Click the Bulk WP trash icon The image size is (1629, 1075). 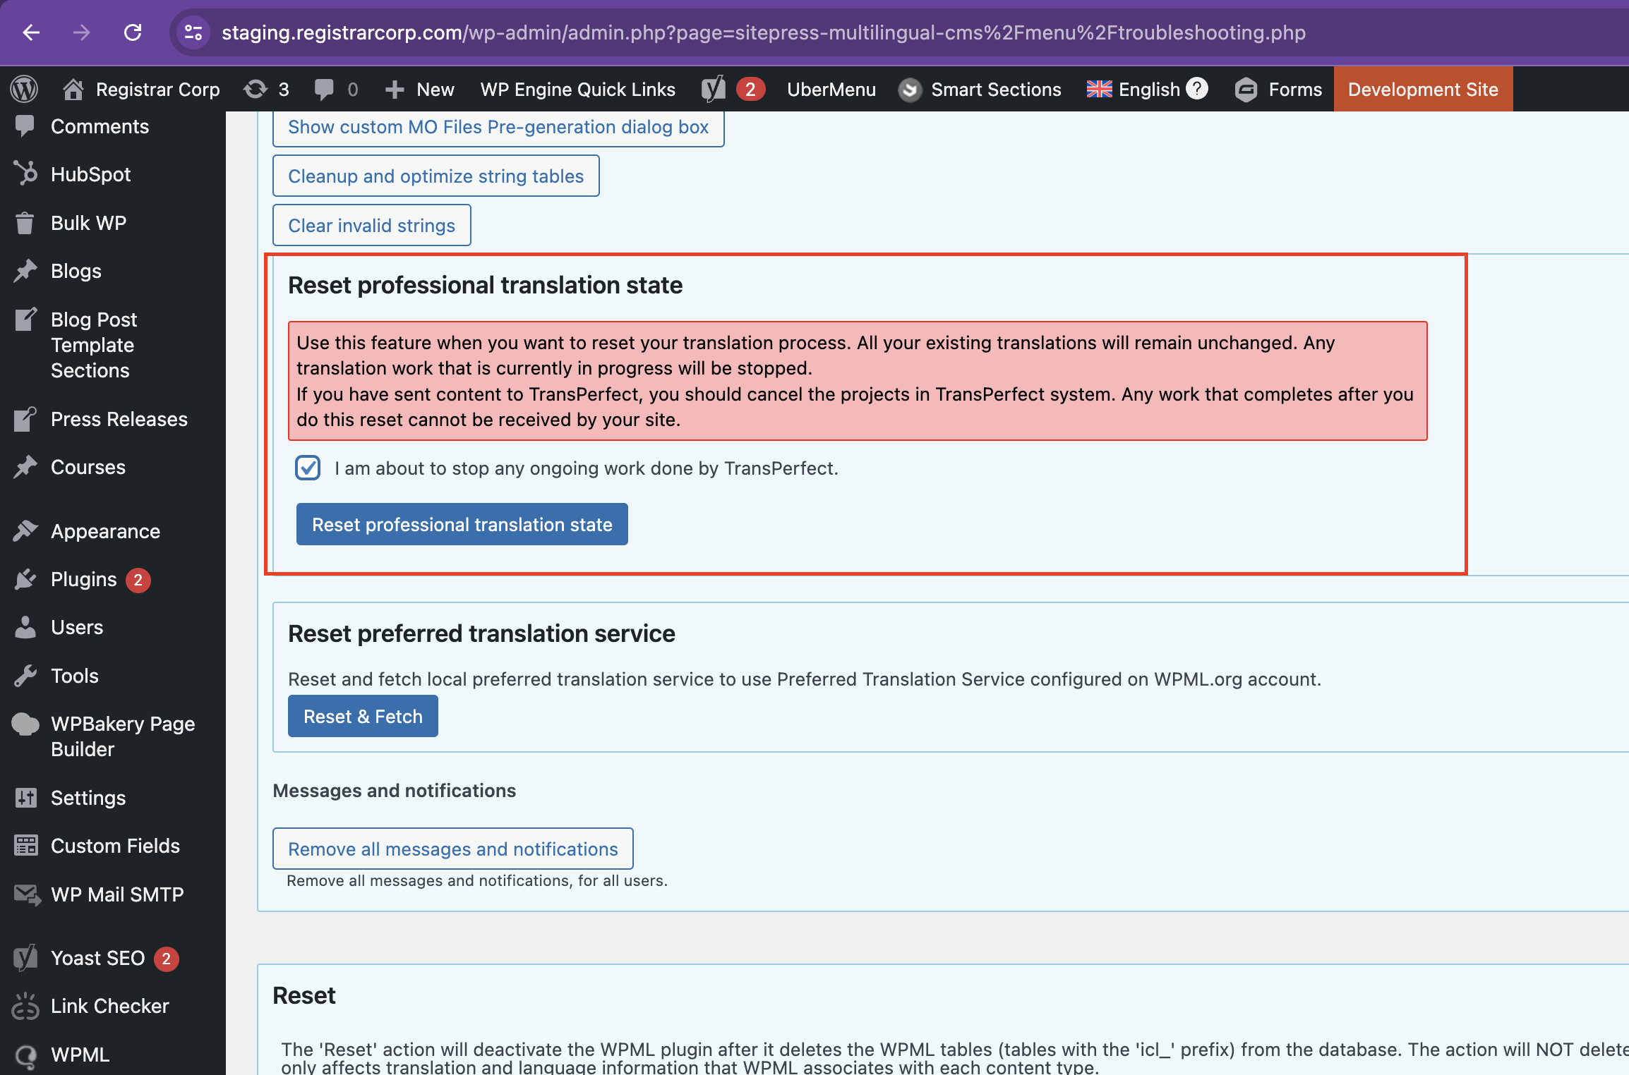point(25,223)
